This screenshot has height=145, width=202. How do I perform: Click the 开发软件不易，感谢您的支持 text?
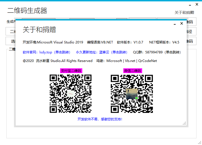(x=100, y=119)
